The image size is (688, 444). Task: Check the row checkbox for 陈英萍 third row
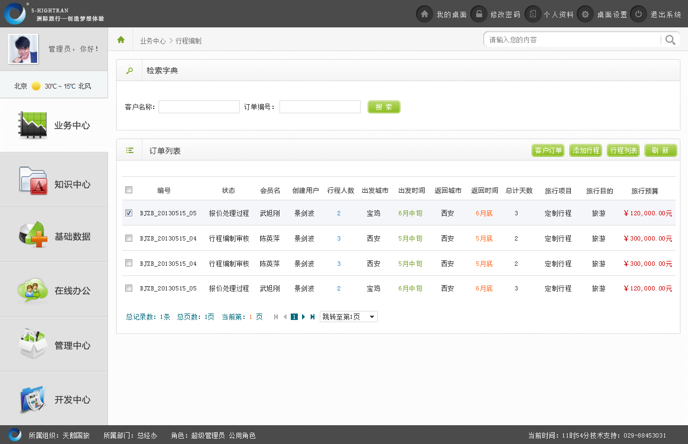[128, 263]
